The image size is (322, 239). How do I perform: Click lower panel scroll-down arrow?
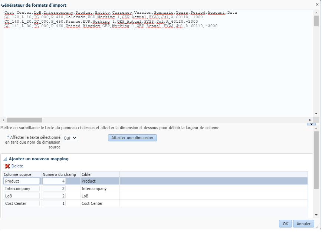[x=316, y=215]
